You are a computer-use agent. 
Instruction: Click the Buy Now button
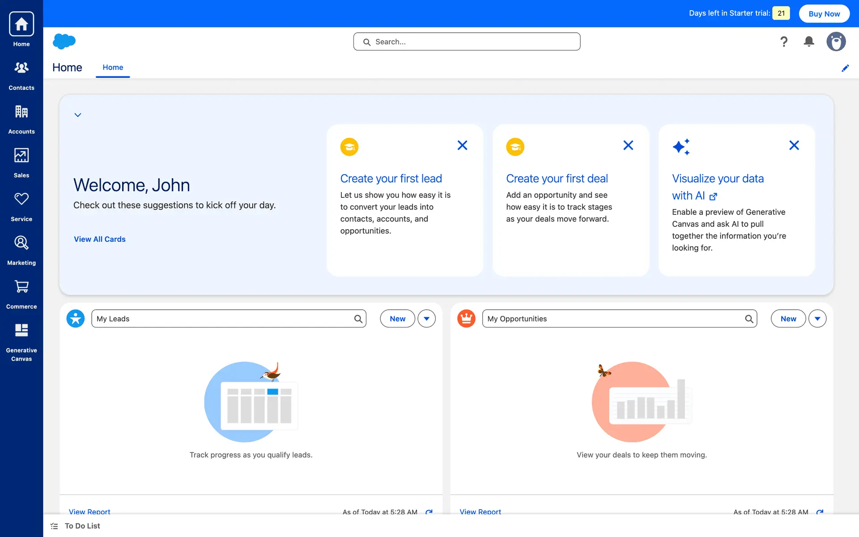point(824,13)
